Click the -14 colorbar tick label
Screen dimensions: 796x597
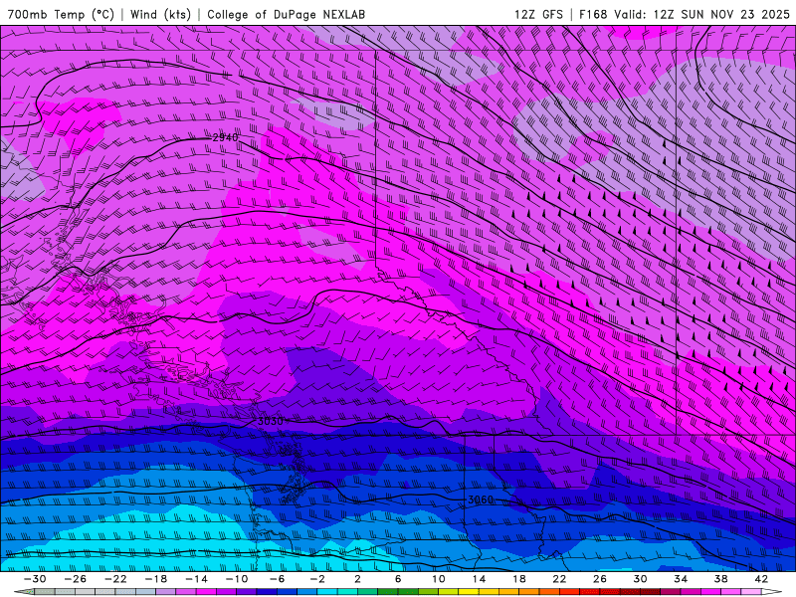click(x=196, y=579)
